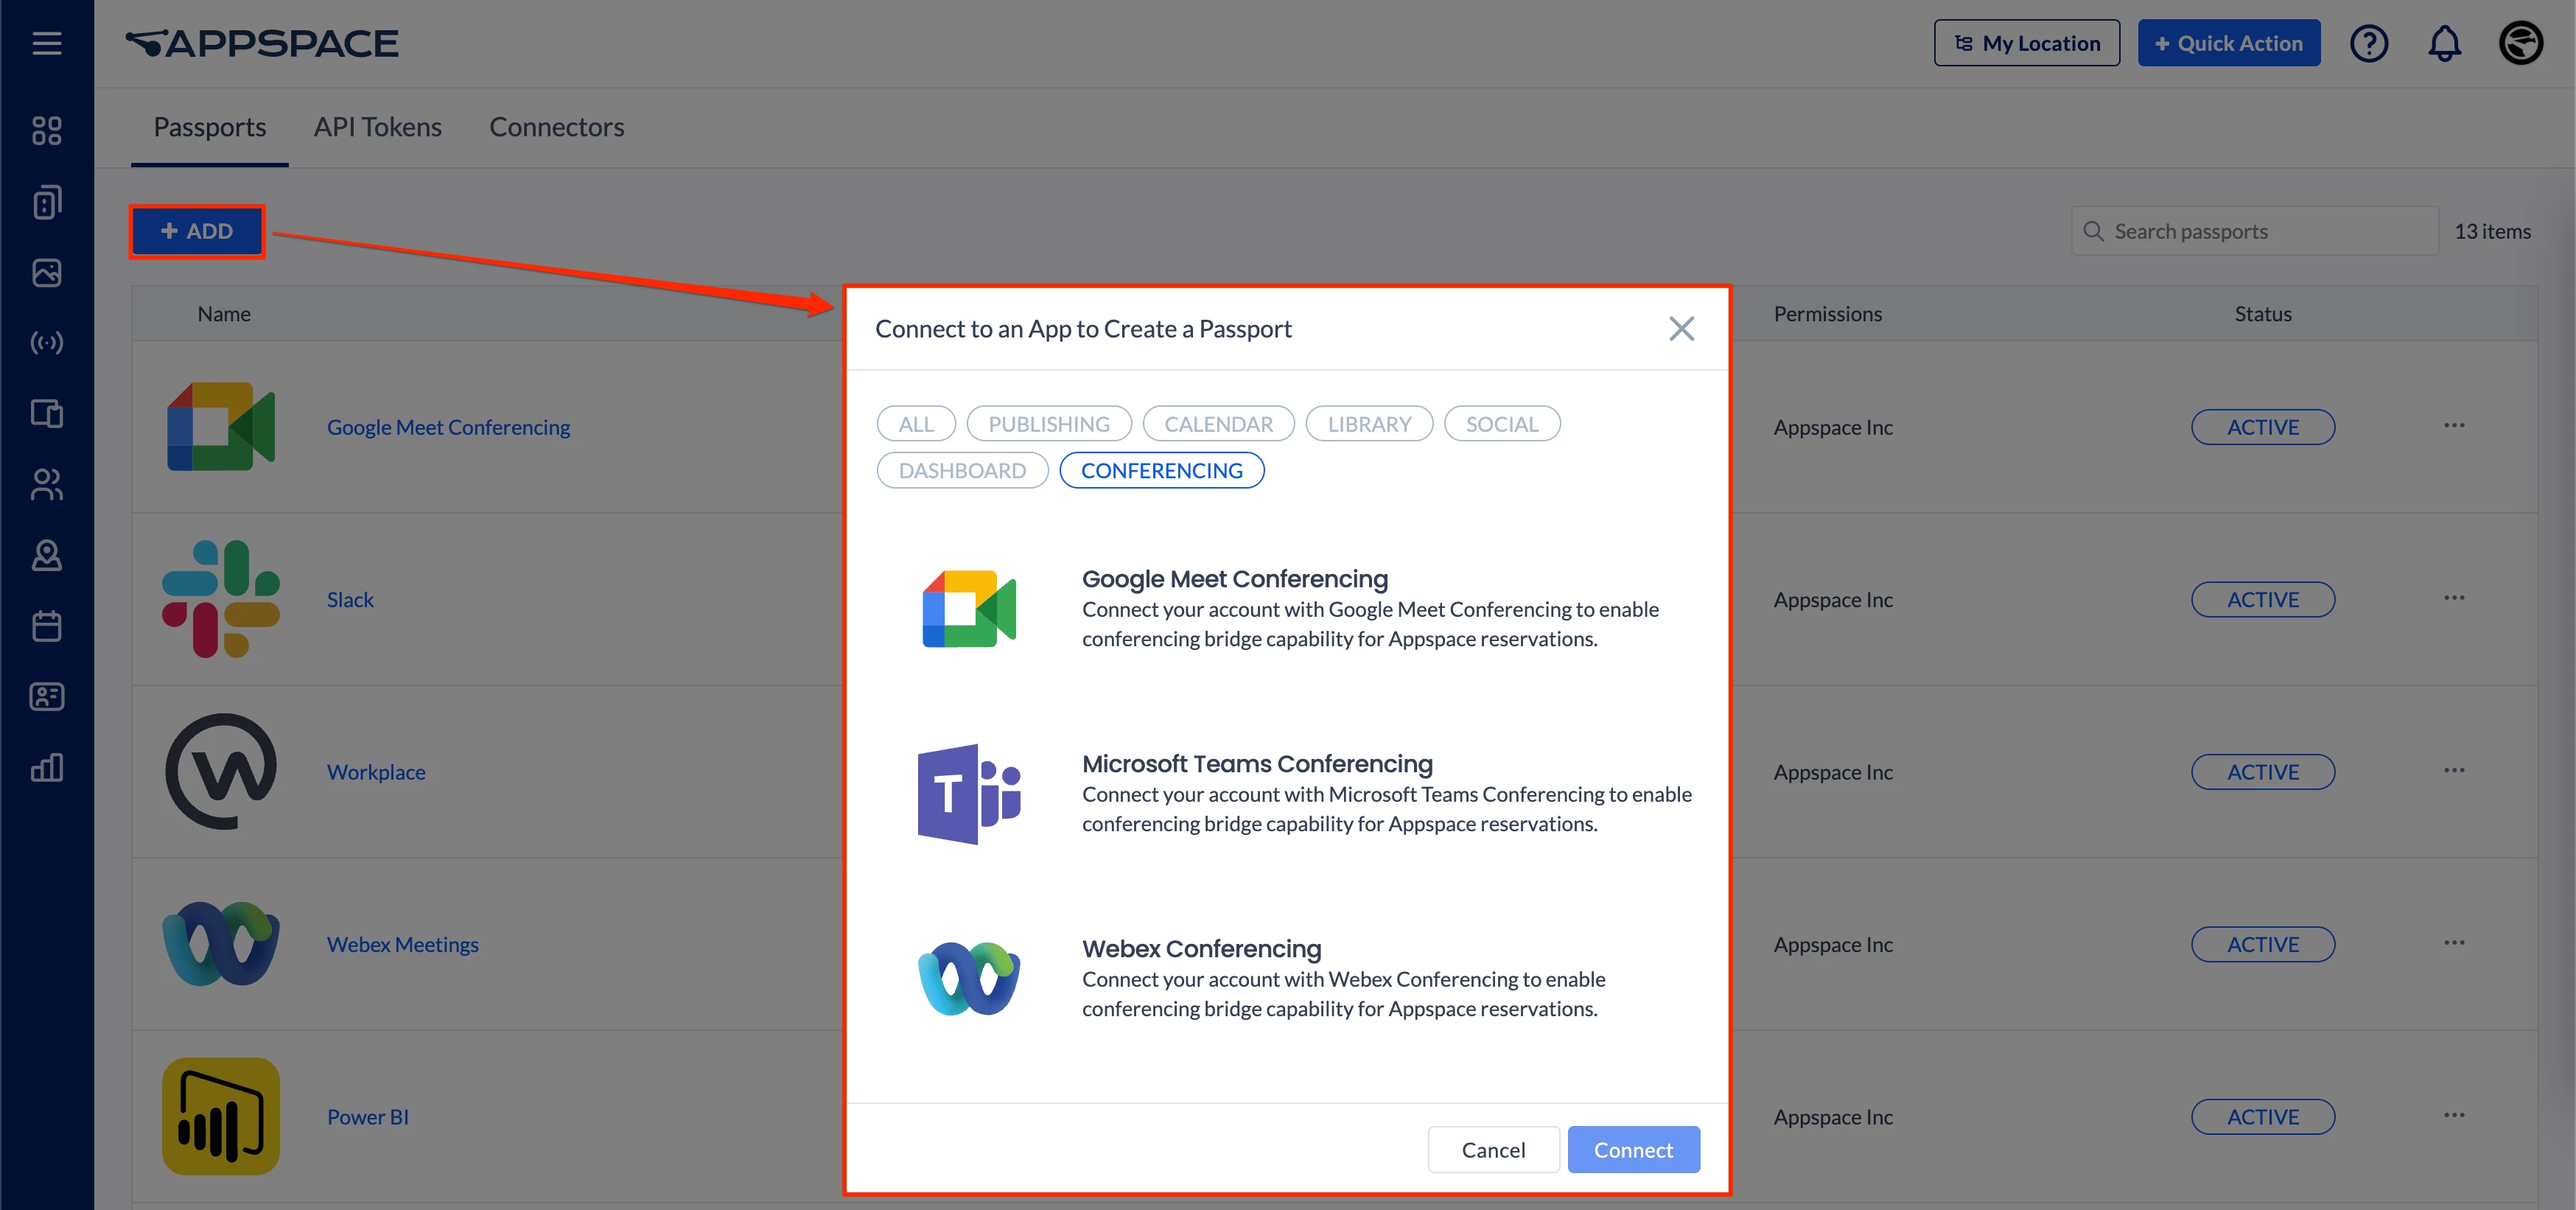
Task: Toggle the CALENDAR filter chip
Action: (1217, 424)
